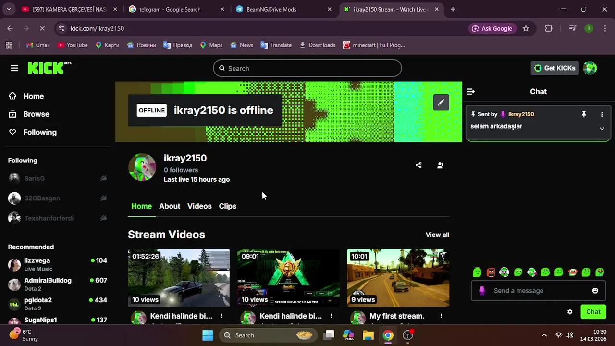Switch to the About tab

point(170,206)
